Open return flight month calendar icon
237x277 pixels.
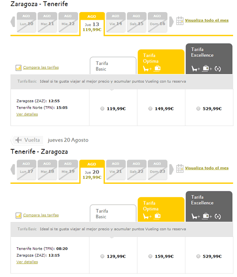180,169
